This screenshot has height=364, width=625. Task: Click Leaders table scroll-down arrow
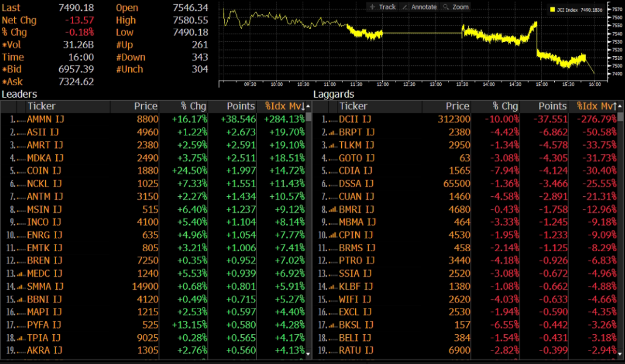(x=308, y=353)
